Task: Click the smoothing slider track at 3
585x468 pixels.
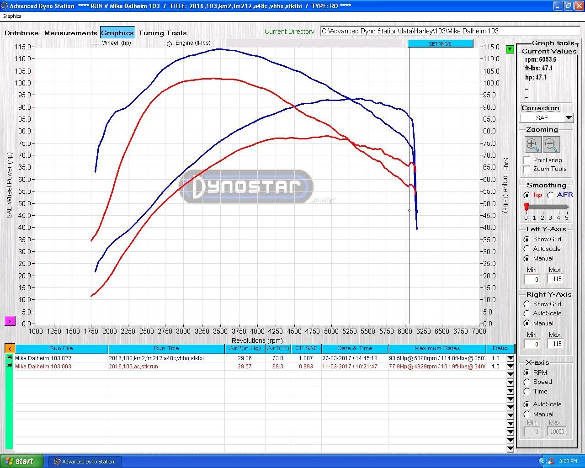Action: 550,207
